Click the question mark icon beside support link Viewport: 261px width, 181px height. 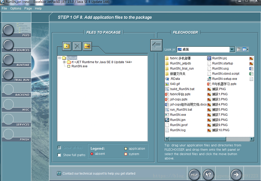coord(59,173)
